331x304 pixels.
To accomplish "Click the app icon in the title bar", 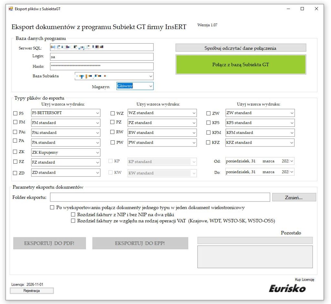I will 11,9.
